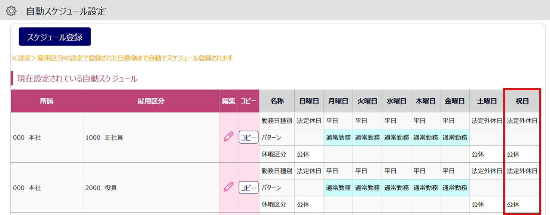Screen dimensions: 550x215
Task: Select the 土曜日 column header
Action: 487,101
